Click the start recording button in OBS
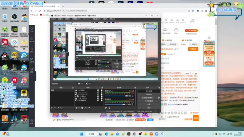The height and width of the screenshot is (137, 244). click(149, 94)
